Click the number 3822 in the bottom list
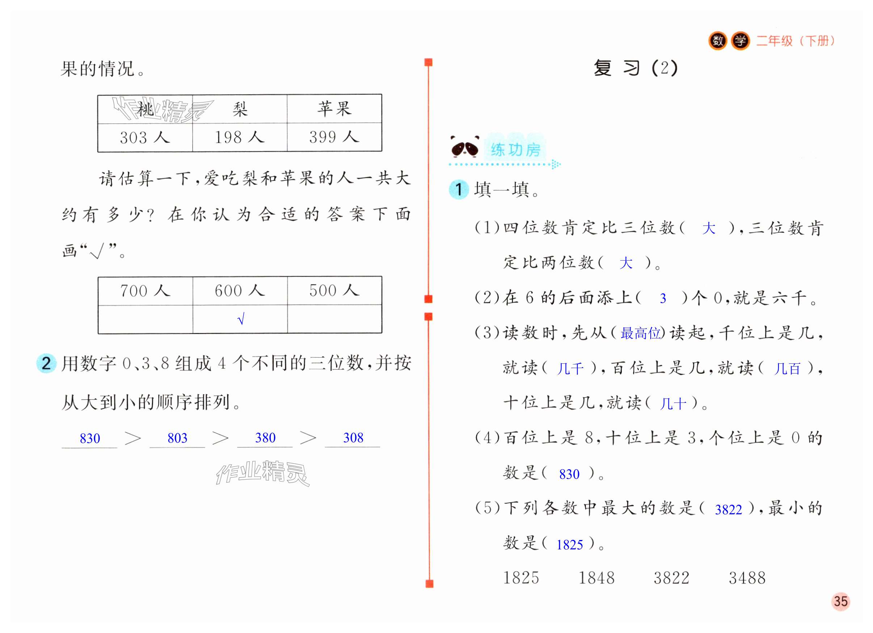 click(x=671, y=578)
